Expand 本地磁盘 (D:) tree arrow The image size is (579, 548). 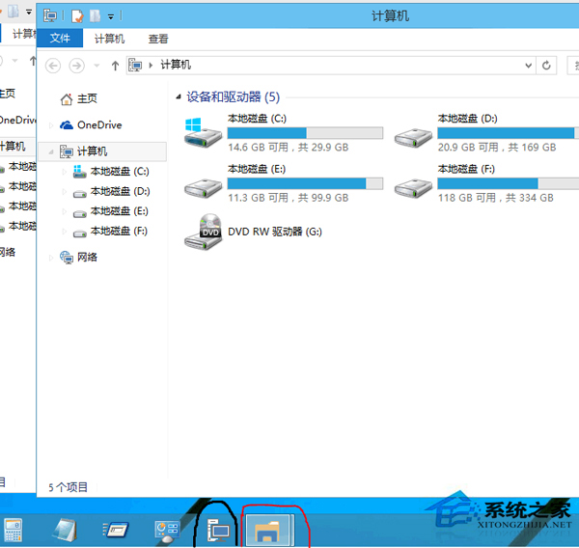pyautogui.click(x=65, y=192)
